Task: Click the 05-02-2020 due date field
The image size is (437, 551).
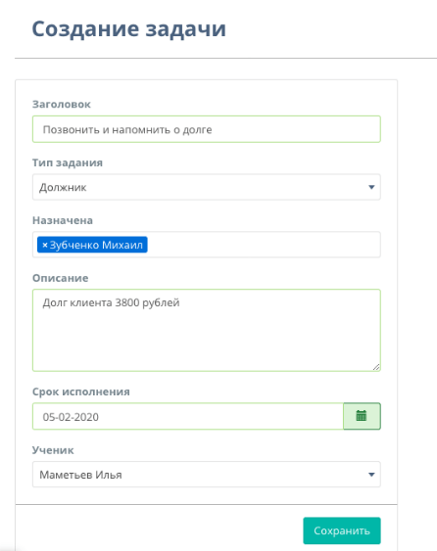Action: [x=188, y=416]
